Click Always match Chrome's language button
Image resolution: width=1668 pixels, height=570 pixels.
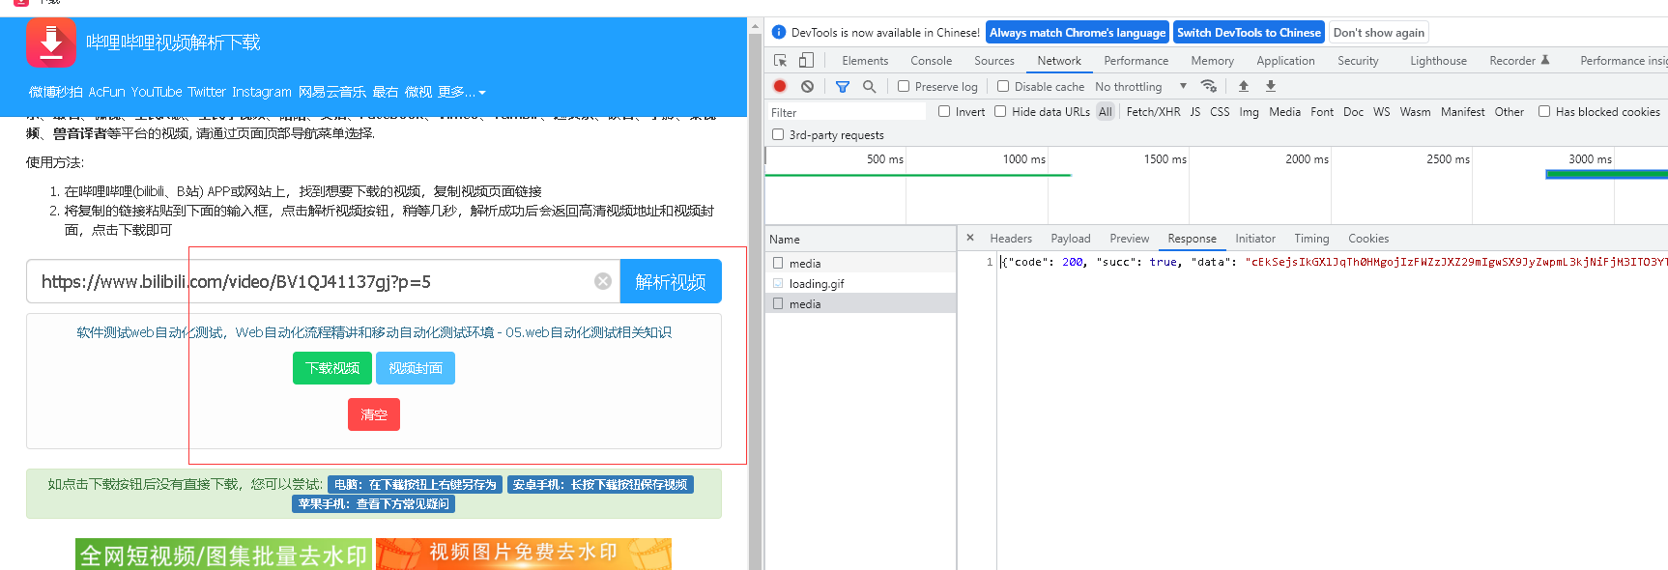(x=1078, y=32)
